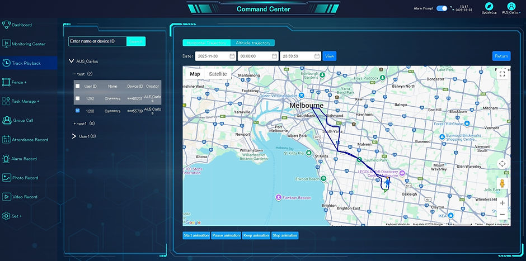Toggle the Alarm Prompt switch
The width and height of the screenshot is (526, 261).
pyautogui.click(x=442, y=8)
